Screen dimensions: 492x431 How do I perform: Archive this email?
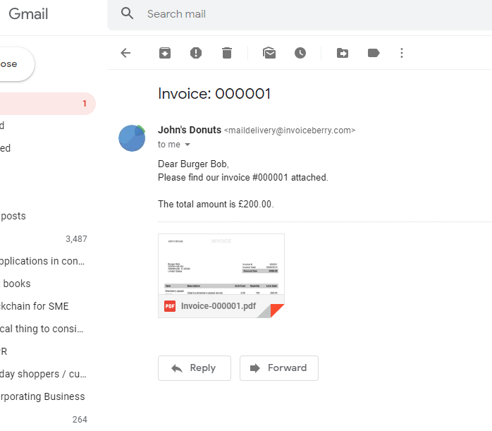click(x=165, y=53)
